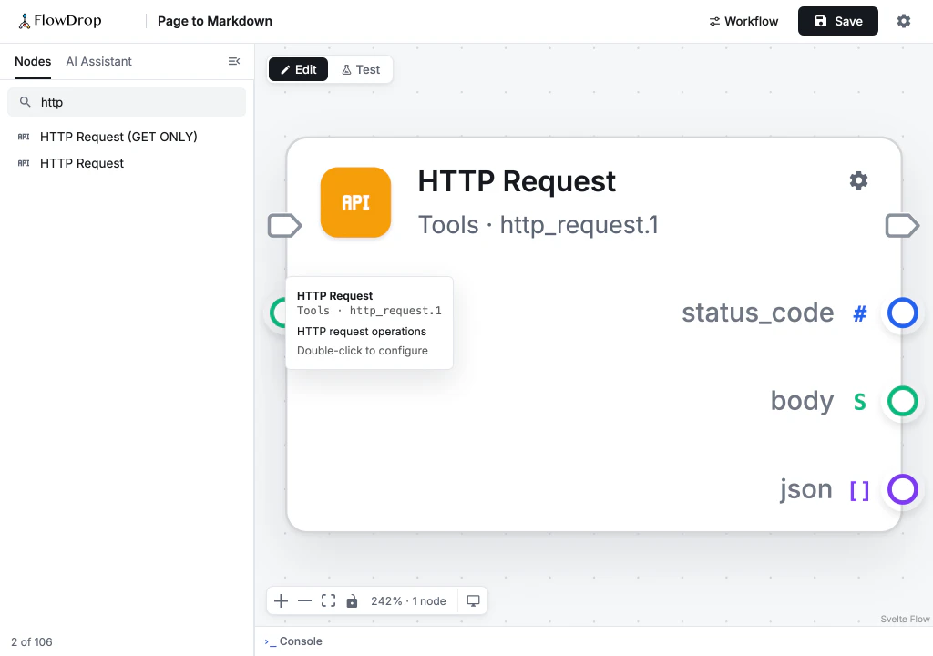Open app settings gear in header

coord(903,22)
